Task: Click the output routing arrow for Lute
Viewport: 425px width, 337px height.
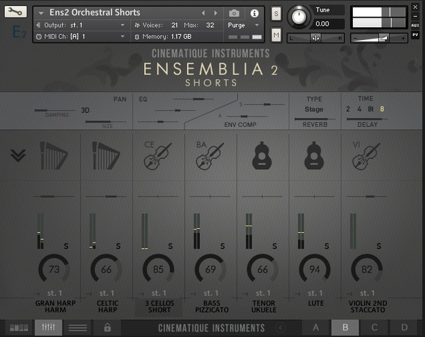Action: point(297,294)
